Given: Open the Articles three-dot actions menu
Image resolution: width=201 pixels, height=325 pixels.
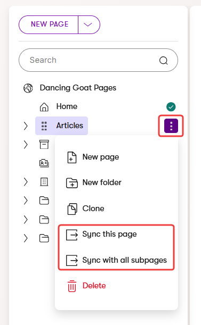Looking at the screenshot, I should (x=171, y=126).
